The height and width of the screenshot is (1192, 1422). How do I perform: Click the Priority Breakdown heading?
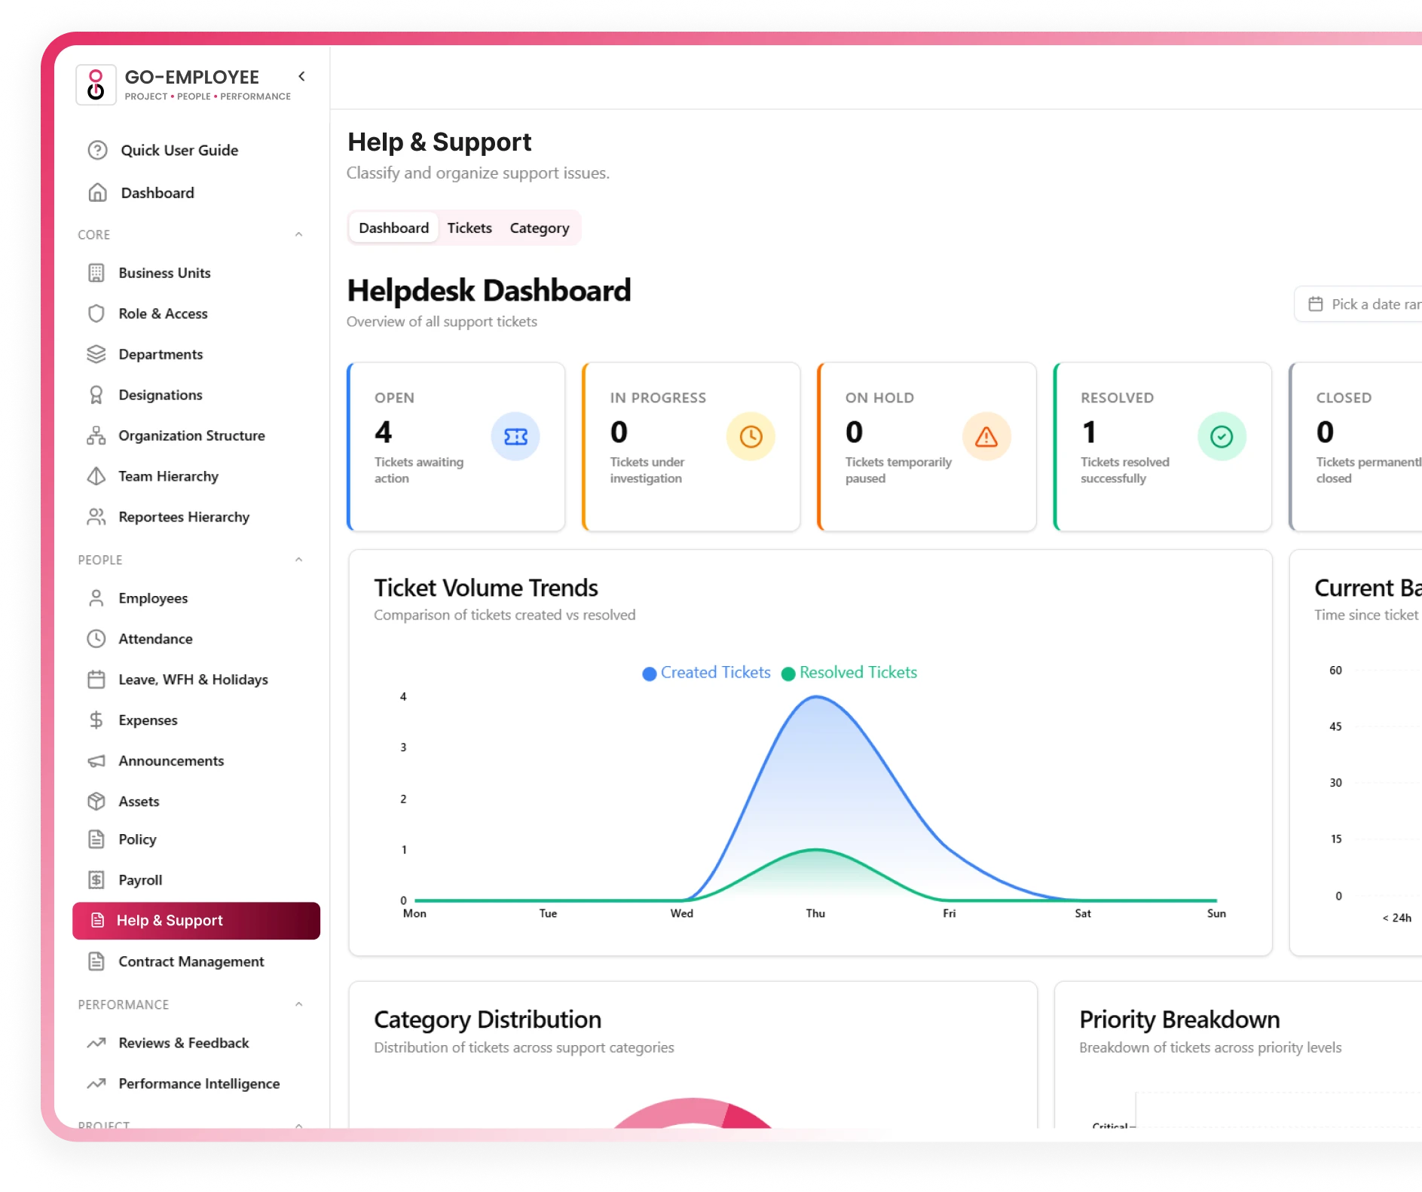tap(1179, 1019)
